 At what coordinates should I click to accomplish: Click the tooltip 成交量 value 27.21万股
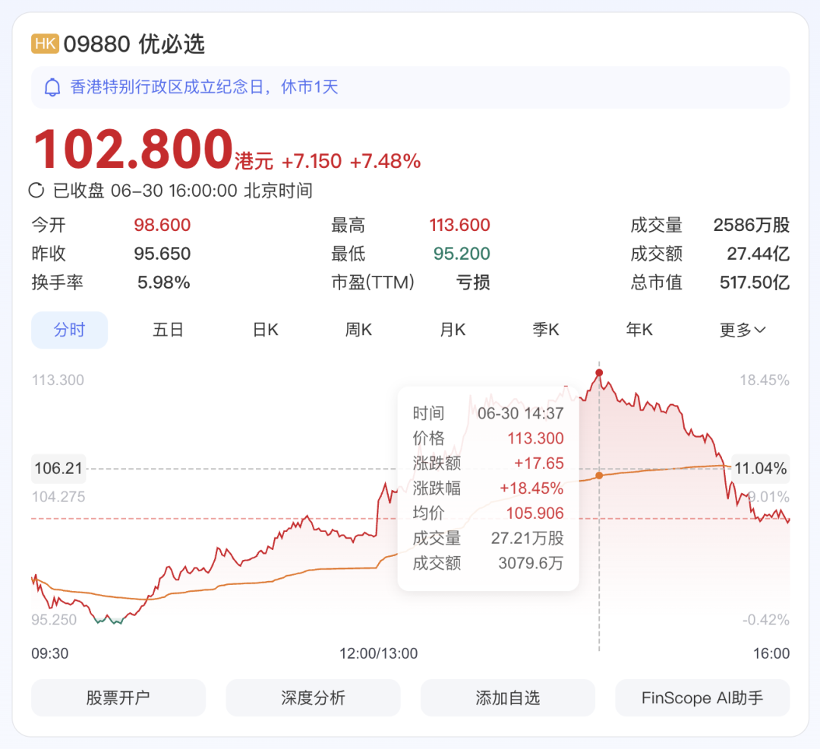528,539
